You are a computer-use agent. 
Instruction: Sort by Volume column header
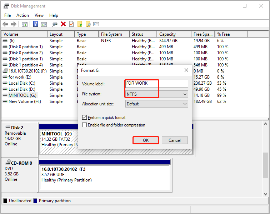[x=24, y=34]
